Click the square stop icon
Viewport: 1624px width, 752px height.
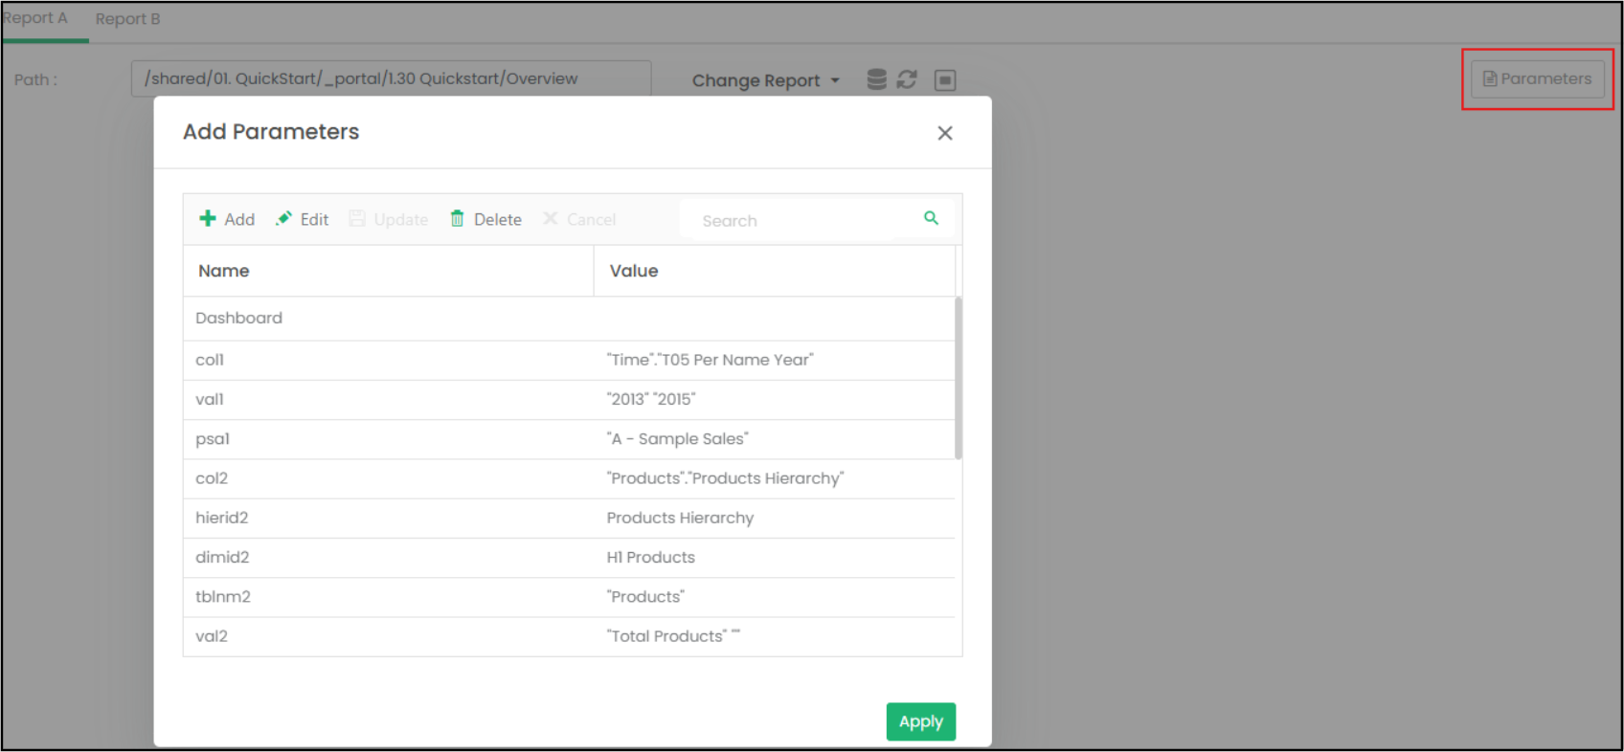tap(945, 80)
